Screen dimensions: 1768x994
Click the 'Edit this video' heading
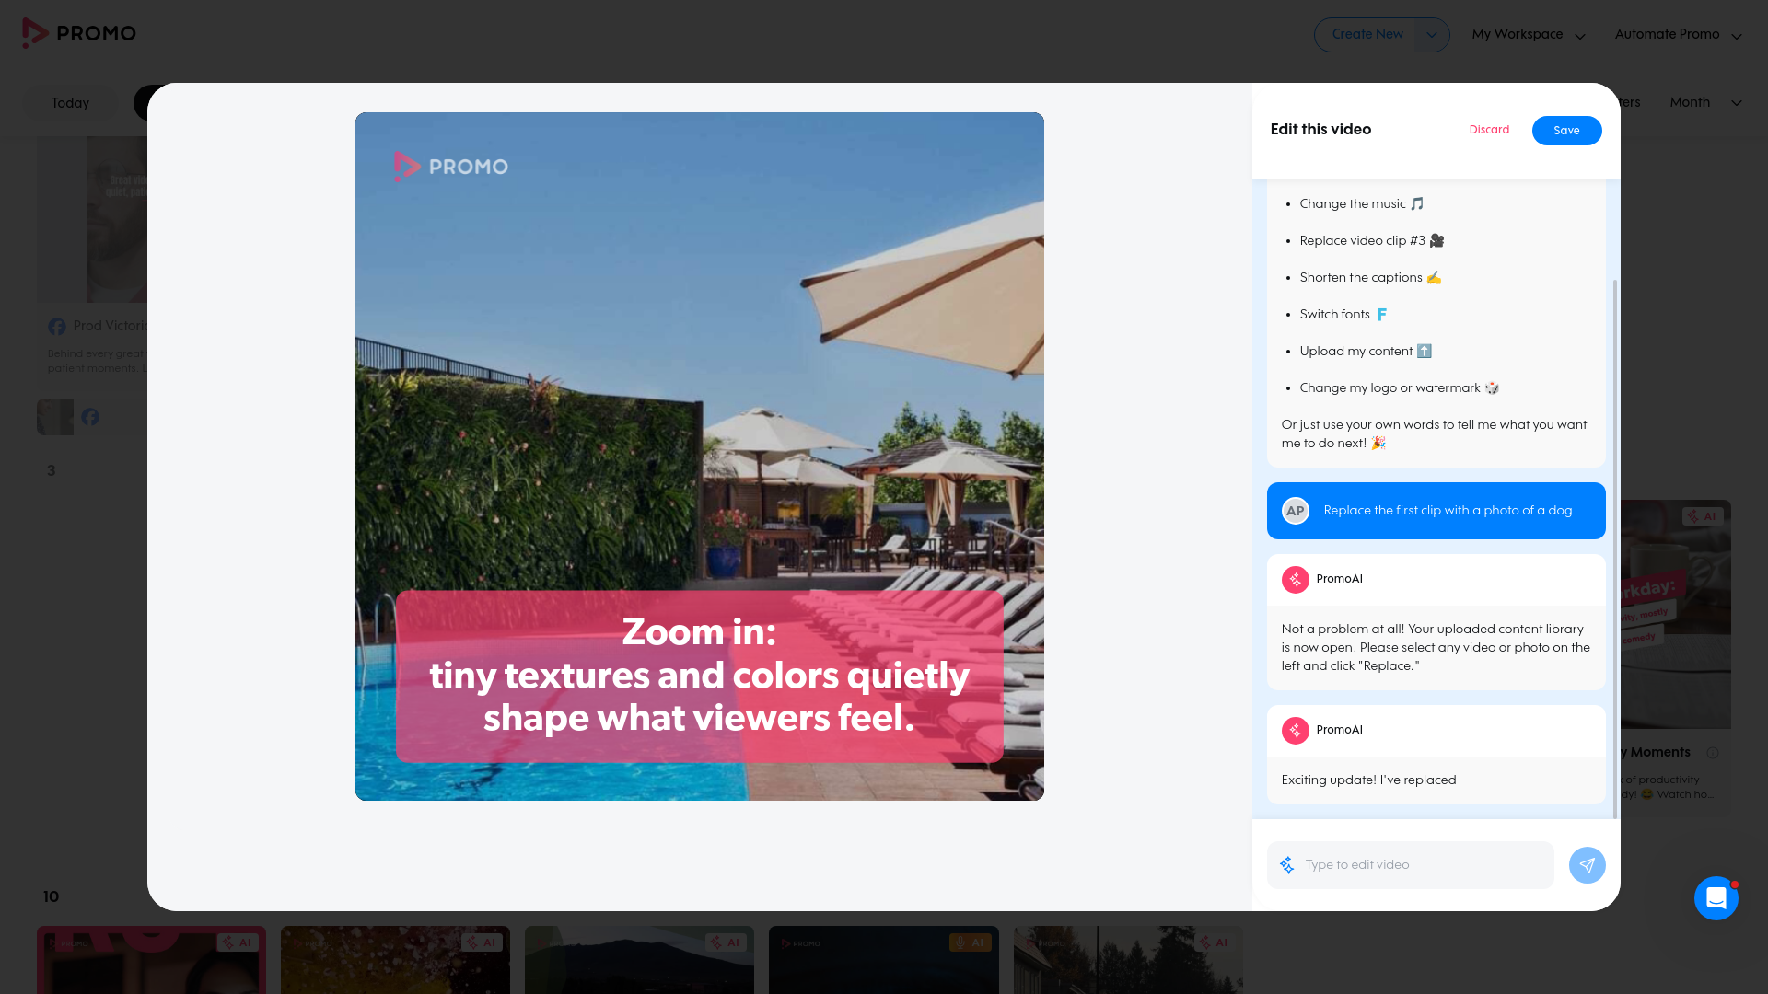pyautogui.click(x=1320, y=130)
